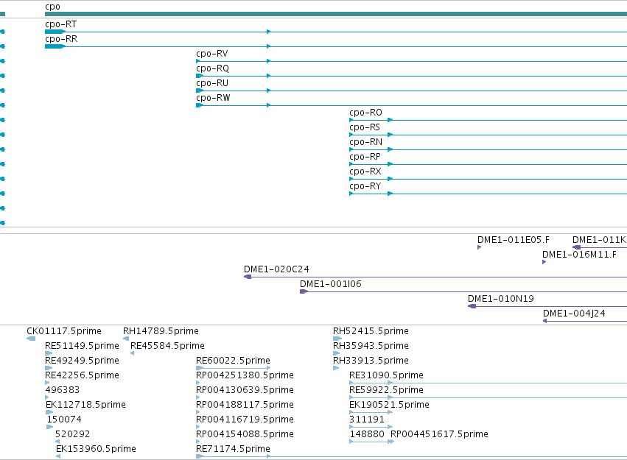Select the RP004116719.5prime label
627x460 pixels.
[x=245, y=420]
